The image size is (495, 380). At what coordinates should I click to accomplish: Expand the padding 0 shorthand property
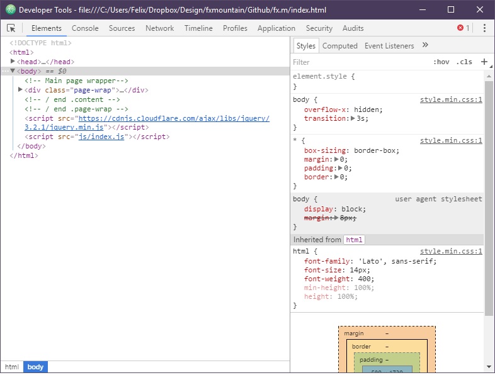click(x=341, y=168)
